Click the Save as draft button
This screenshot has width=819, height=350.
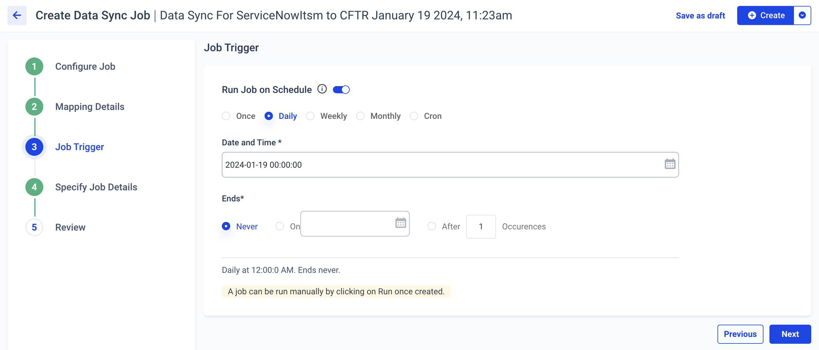click(699, 15)
